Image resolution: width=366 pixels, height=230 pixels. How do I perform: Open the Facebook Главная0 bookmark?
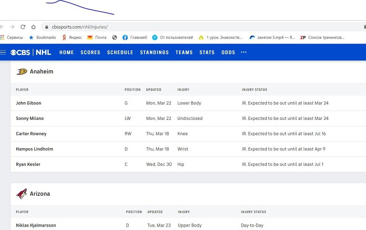point(135,37)
